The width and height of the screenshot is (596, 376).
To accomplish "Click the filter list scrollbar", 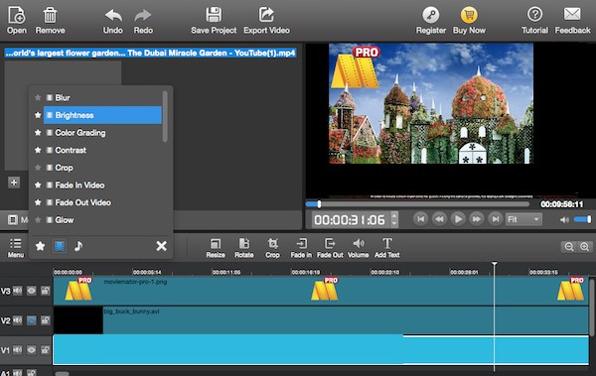I will [x=165, y=116].
